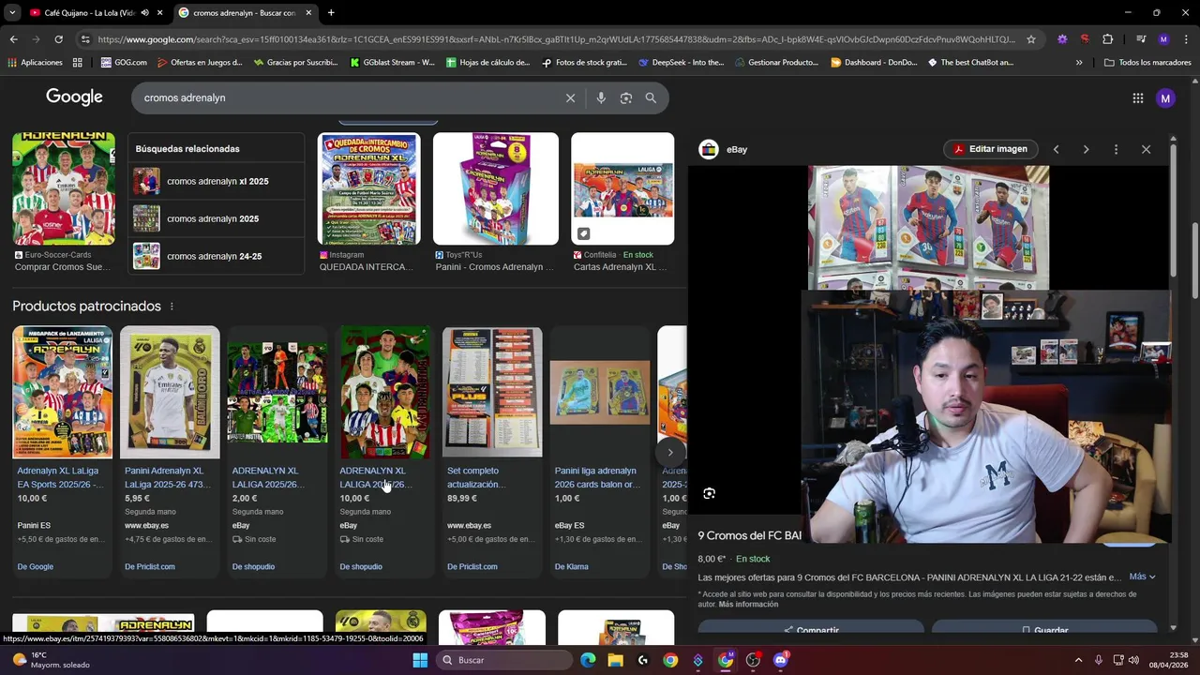Image resolution: width=1200 pixels, height=675 pixels.
Task: Select related search cromos adrenalyn xl 2025
Action: pos(217,181)
